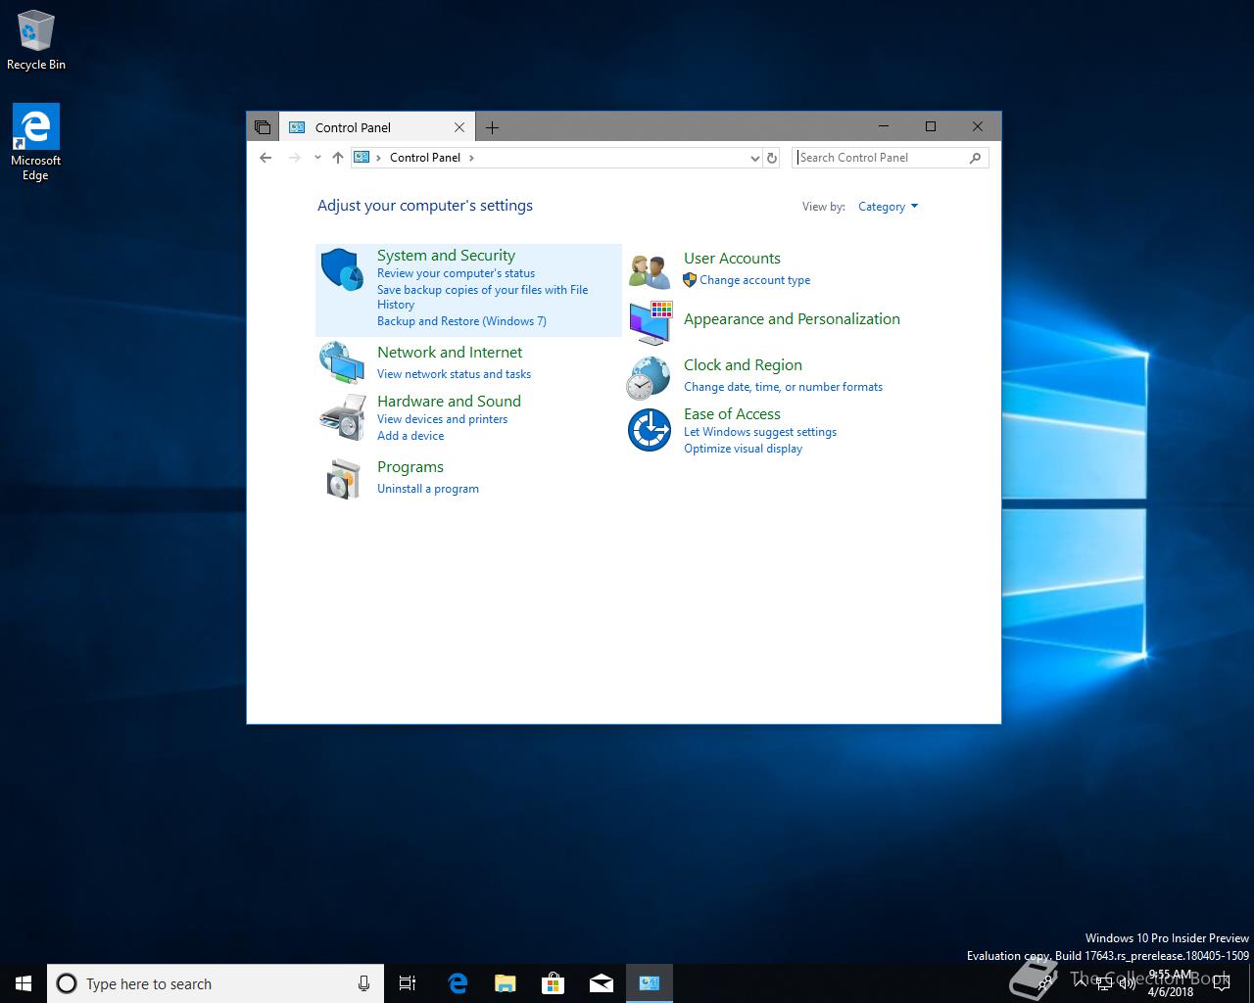Open the recent locations dropdown arrow

[x=317, y=158]
